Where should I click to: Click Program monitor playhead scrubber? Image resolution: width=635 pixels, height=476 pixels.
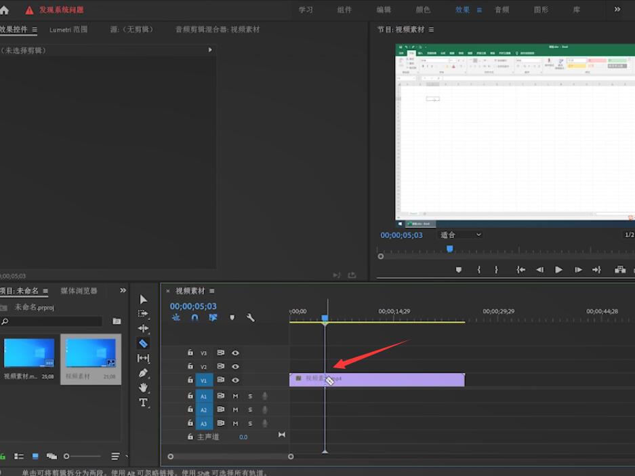449,248
